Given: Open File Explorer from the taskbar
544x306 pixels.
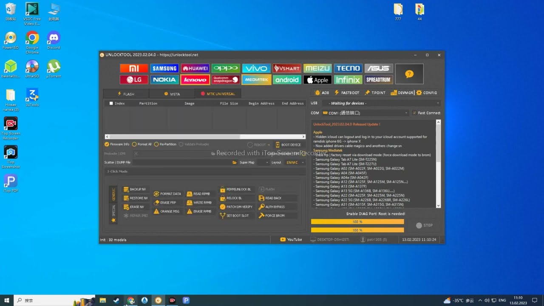Looking at the screenshot, I should click(x=102, y=300).
